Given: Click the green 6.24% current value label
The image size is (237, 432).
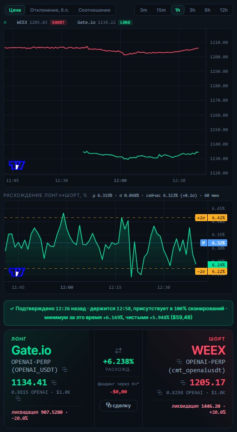Looking at the screenshot, I should click(x=218, y=265).
